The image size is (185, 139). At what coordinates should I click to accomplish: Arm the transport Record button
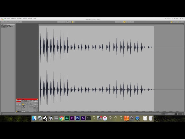[x=69, y=22]
